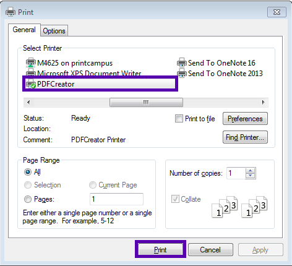Toggle the Collate checkbox

click(175, 199)
